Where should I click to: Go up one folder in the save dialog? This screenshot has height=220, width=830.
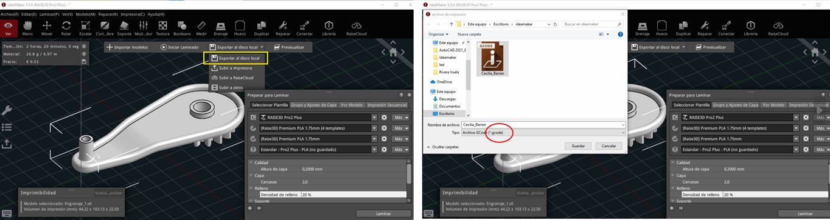(x=451, y=24)
